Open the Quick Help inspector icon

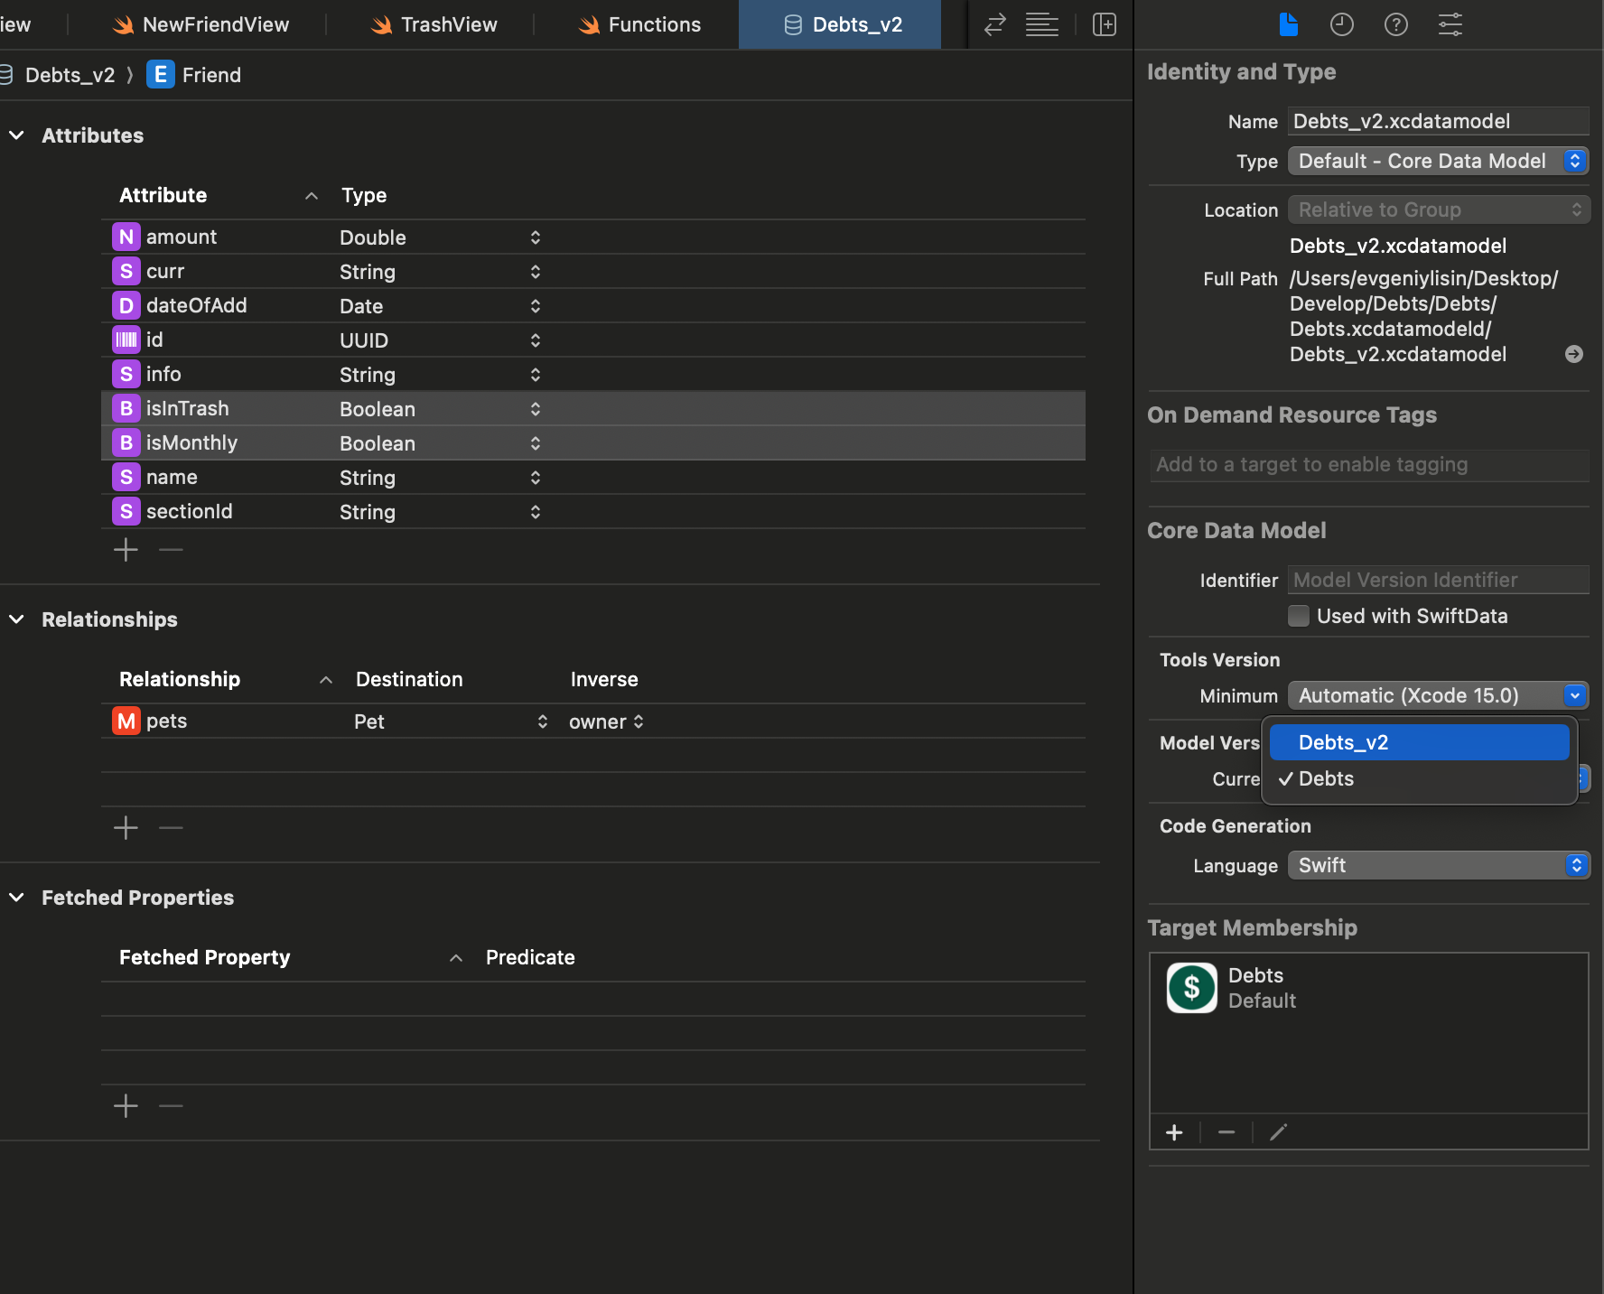1395,24
